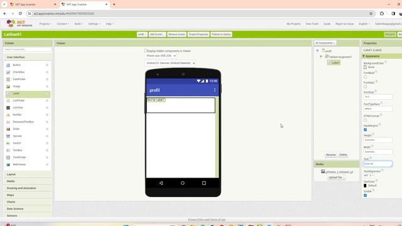
Task: Uncheck the HasMargins checkbox
Action: tap(365, 130)
